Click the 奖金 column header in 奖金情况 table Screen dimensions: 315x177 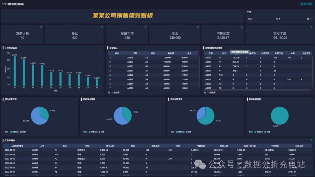tap(189, 53)
